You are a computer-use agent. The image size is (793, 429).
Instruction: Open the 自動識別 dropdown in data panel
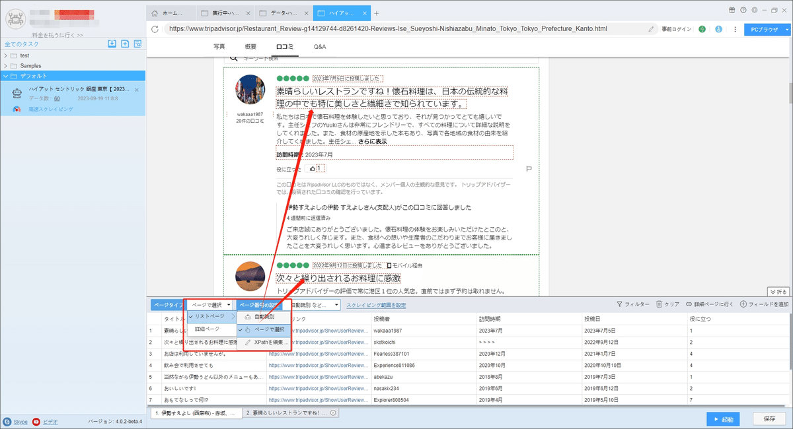tap(315, 305)
